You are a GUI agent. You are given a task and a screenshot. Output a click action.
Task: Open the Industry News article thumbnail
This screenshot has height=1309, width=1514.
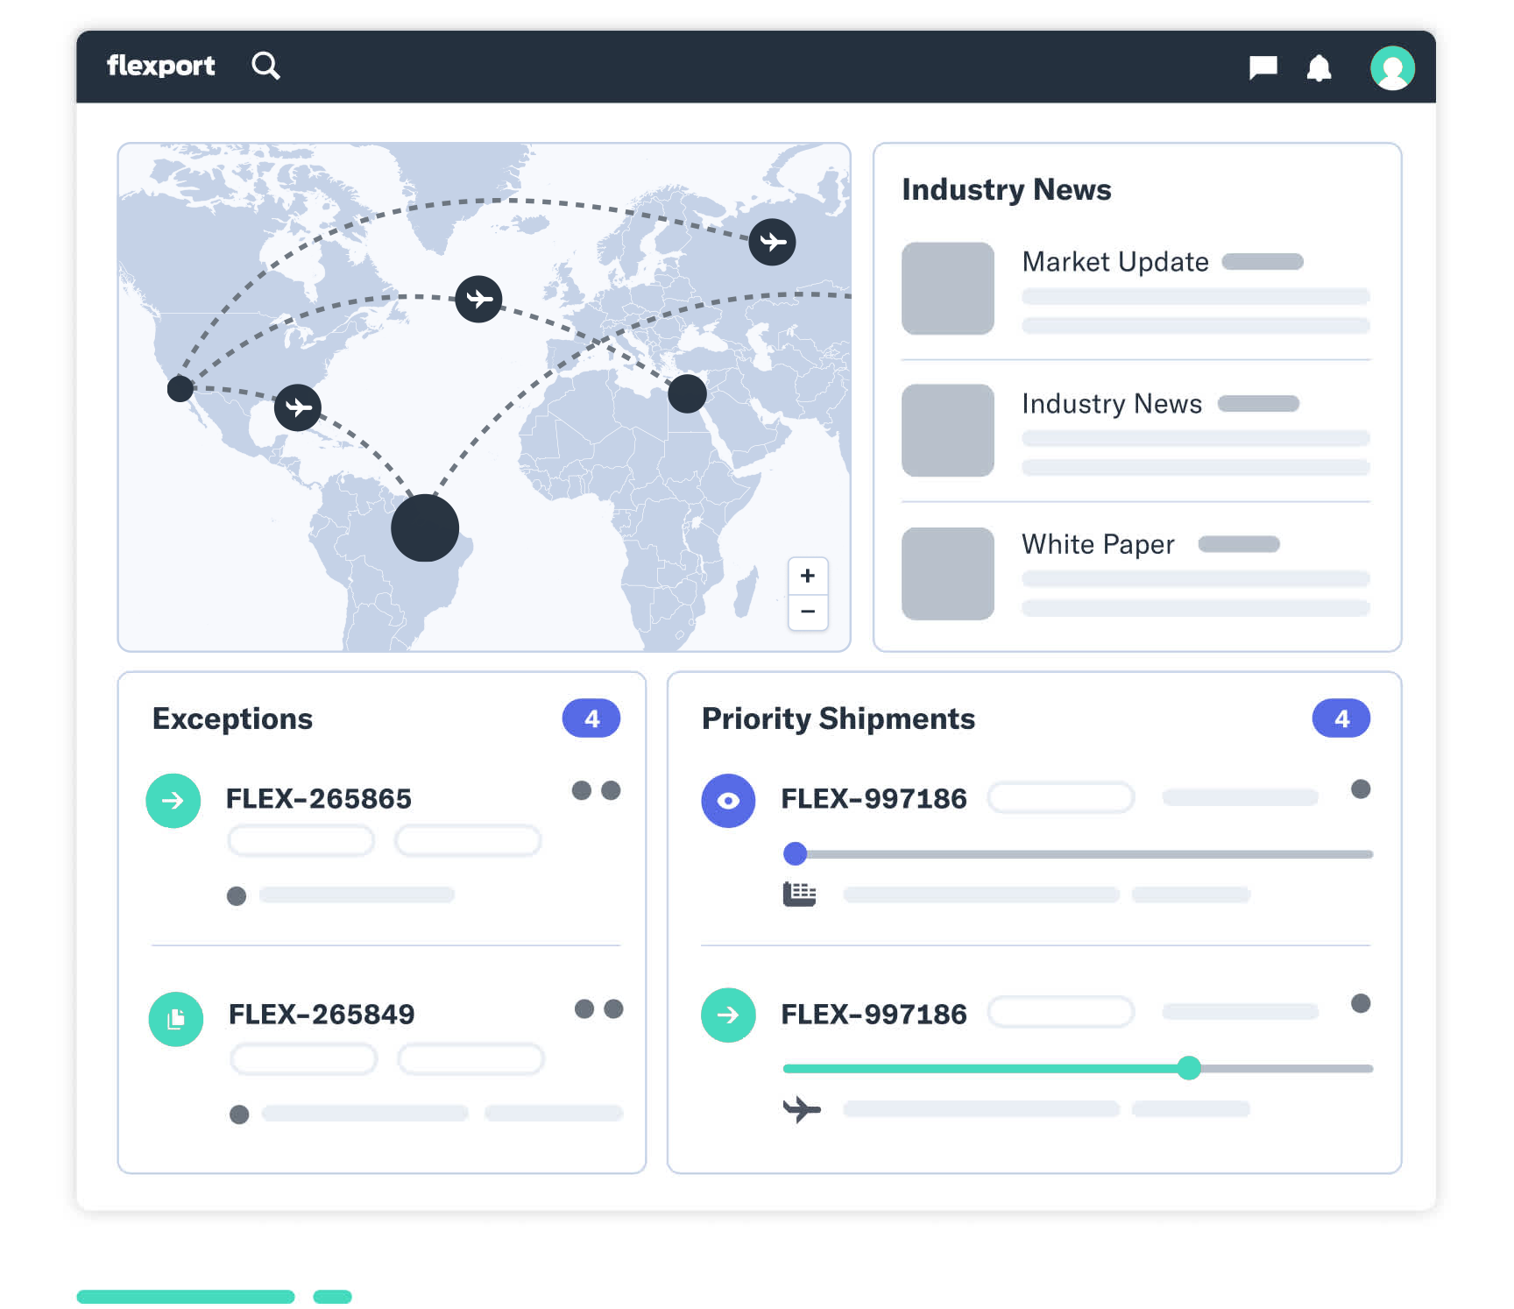point(948,430)
